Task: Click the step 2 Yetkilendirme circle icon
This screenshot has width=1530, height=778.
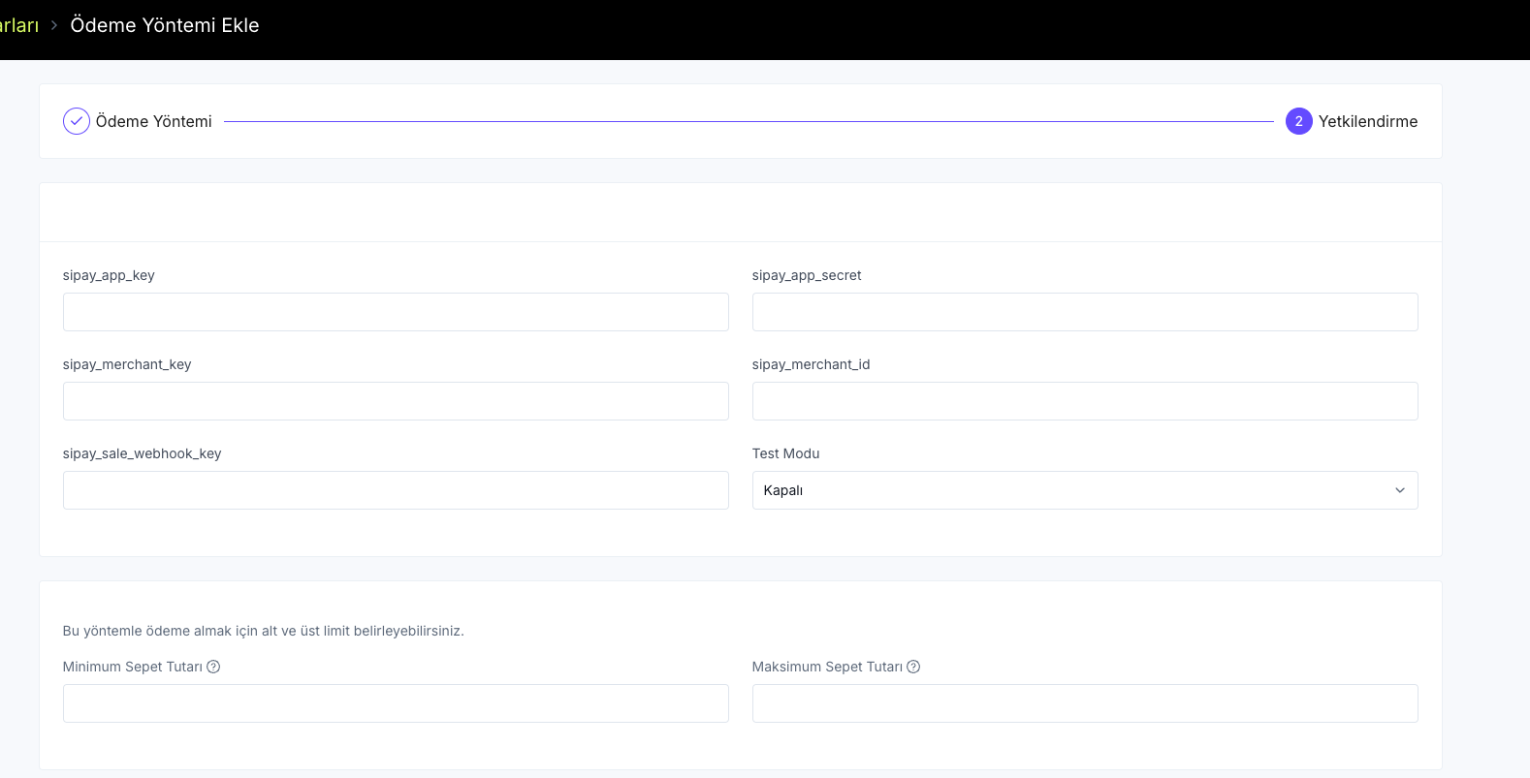Action: click(x=1299, y=121)
